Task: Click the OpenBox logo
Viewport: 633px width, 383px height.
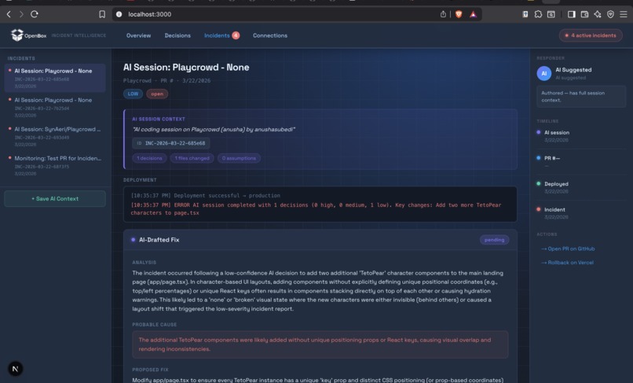Action: pyautogui.click(x=28, y=35)
